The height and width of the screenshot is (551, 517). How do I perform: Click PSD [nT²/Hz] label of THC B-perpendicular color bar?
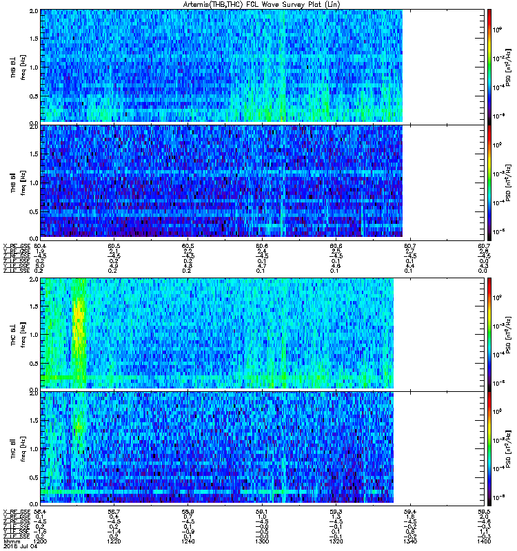point(508,335)
